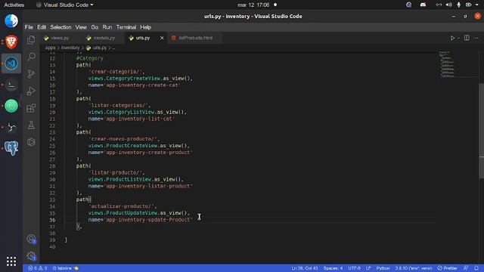Show applications grid in dock
This screenshot has height=272, width=484.
coord(11,261)
